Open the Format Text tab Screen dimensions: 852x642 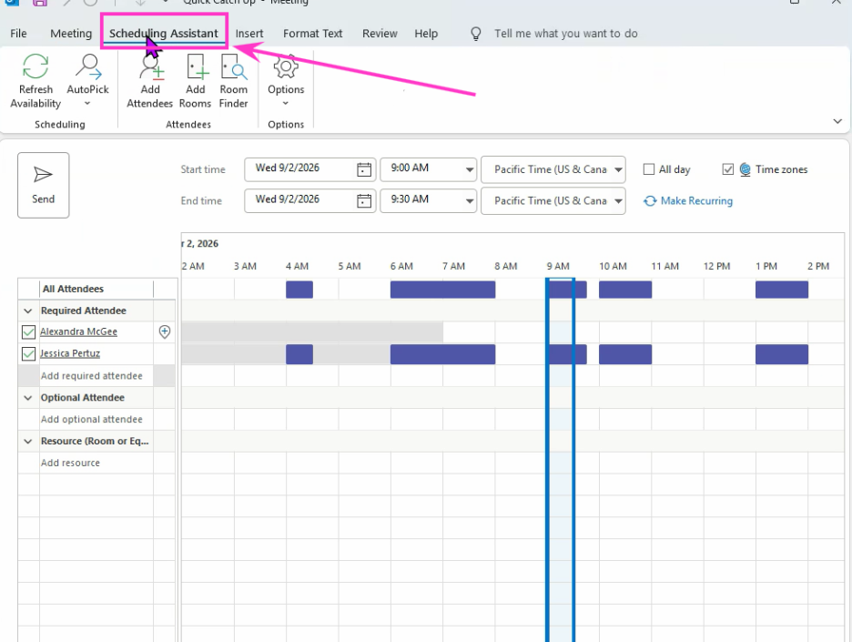coord(312,34)
